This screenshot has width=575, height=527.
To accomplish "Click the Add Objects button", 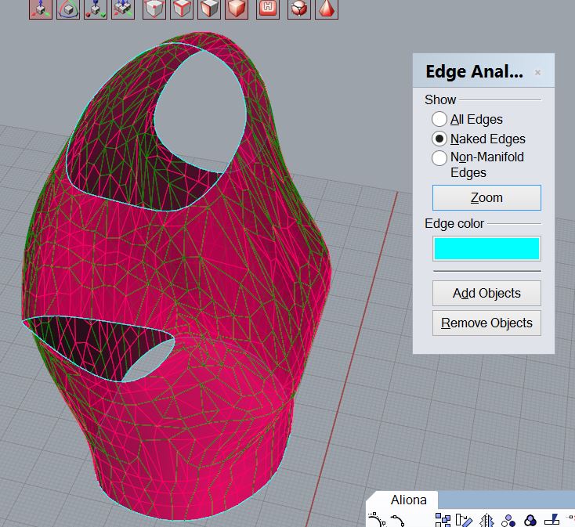I will pyautogui.click(x=486, y=293).
